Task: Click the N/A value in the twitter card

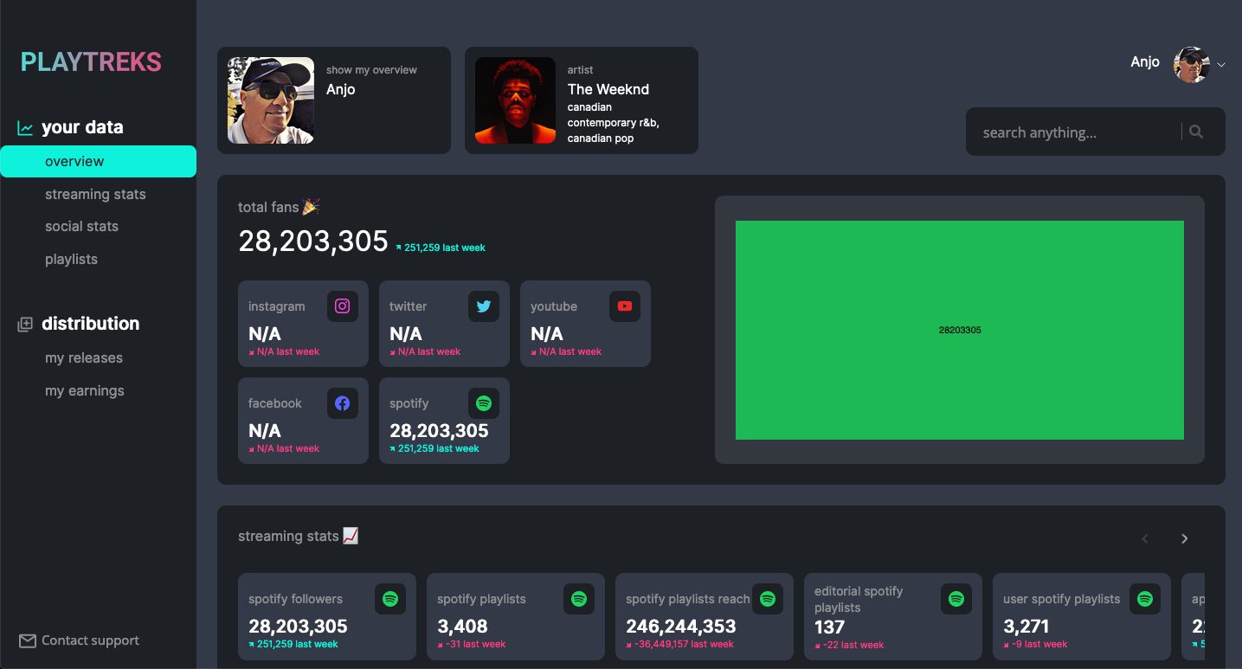Action: (406, 334)
